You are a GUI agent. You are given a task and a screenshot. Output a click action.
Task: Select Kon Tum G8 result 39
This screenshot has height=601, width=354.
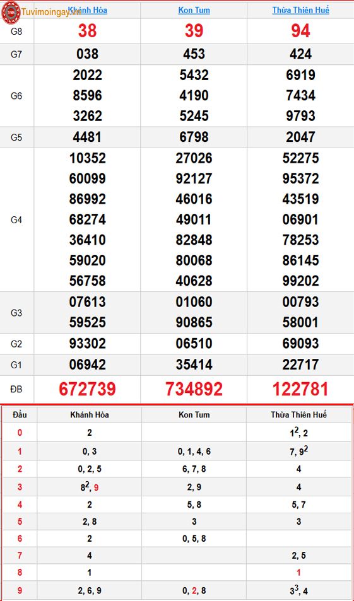tap(194, 31)
